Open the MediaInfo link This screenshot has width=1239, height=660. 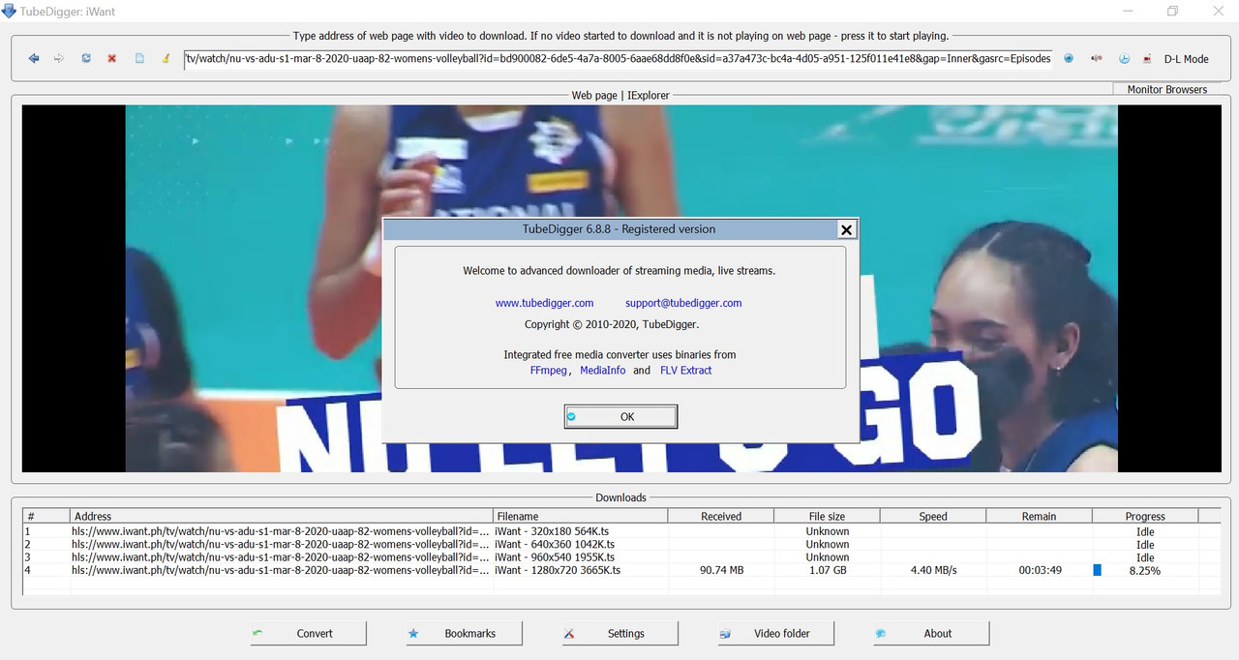pyautogui.click(x=603, y=371)
